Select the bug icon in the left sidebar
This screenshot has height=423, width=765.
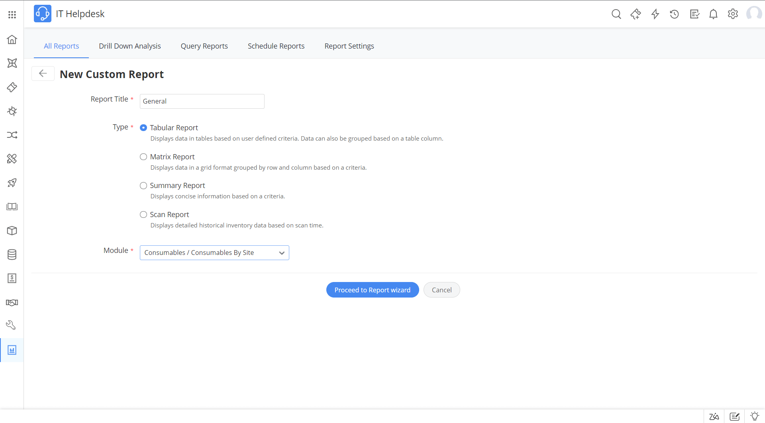click(12, 111)
